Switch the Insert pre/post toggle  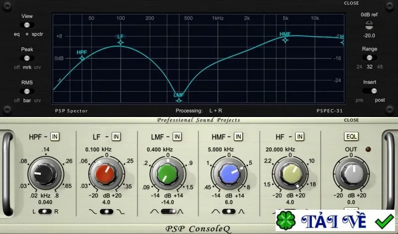pos(370,91)
